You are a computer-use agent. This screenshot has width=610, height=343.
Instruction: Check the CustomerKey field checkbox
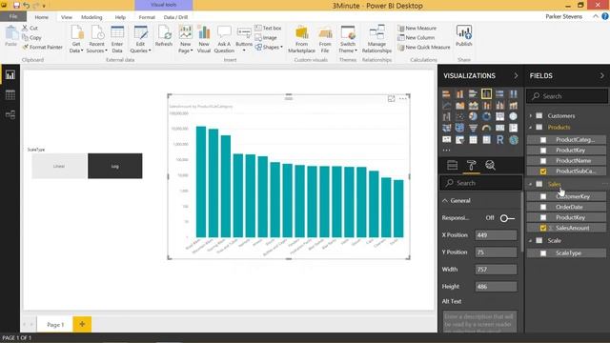pos(543,196)
